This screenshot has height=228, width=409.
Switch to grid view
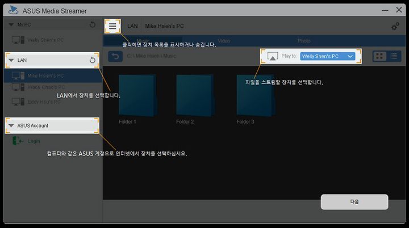coord(379,56)
